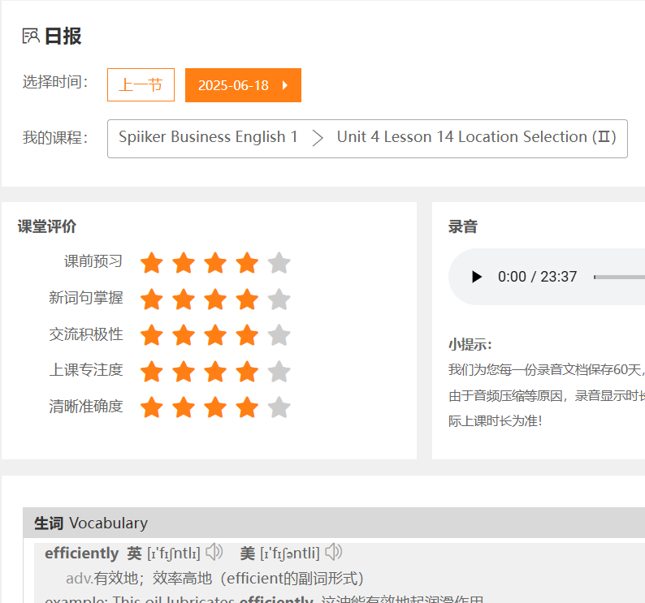Image resolution: width=645 pixels, height=603 pixels.
Task: Click the third star for 交流积极性
Action: (215, 335)
